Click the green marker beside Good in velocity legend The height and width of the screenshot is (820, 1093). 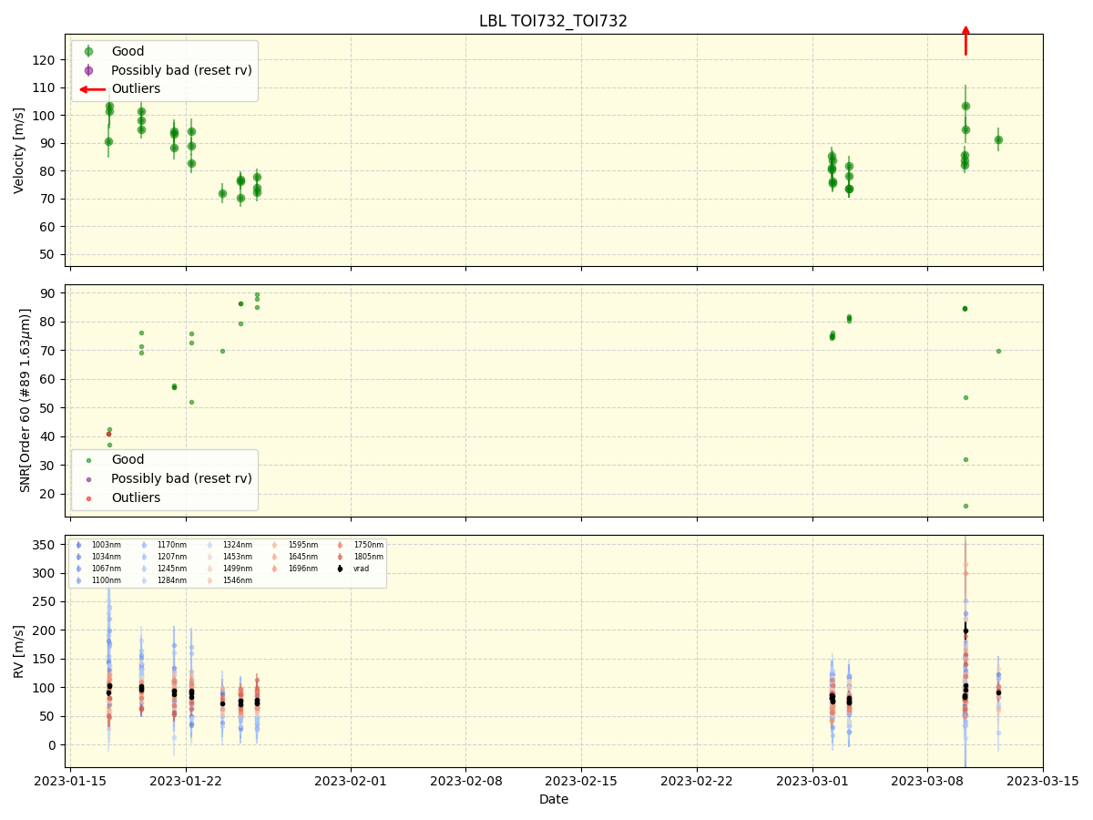pyautogui.click(x=88, y=52)
